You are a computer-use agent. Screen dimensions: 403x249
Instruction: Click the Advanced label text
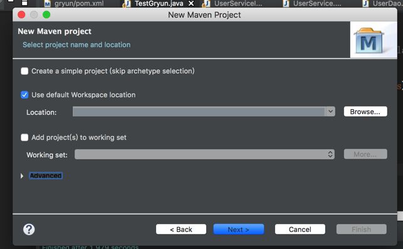pyautogui.click(x=46, y=176)
